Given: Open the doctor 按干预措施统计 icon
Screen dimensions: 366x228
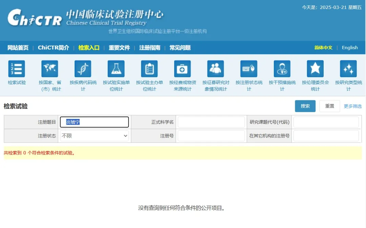Looking at the screenshot, I should [x=282, y=69].
